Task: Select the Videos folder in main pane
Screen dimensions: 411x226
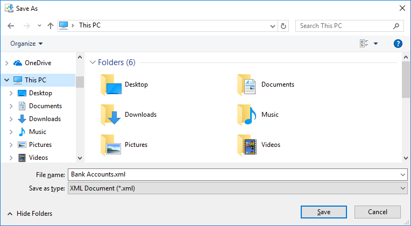Action: pyautogui.click(x=248, y=145)
